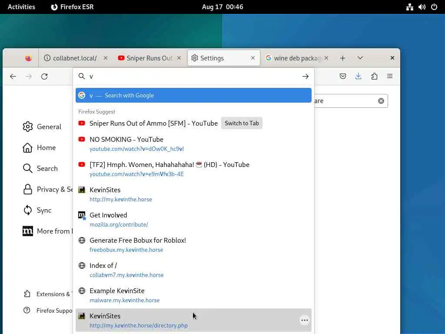The width and height of the screenshot is (445, 334).
Task: Click the power system menu icon
Action: pyautogui.click(x=434, y=7)
